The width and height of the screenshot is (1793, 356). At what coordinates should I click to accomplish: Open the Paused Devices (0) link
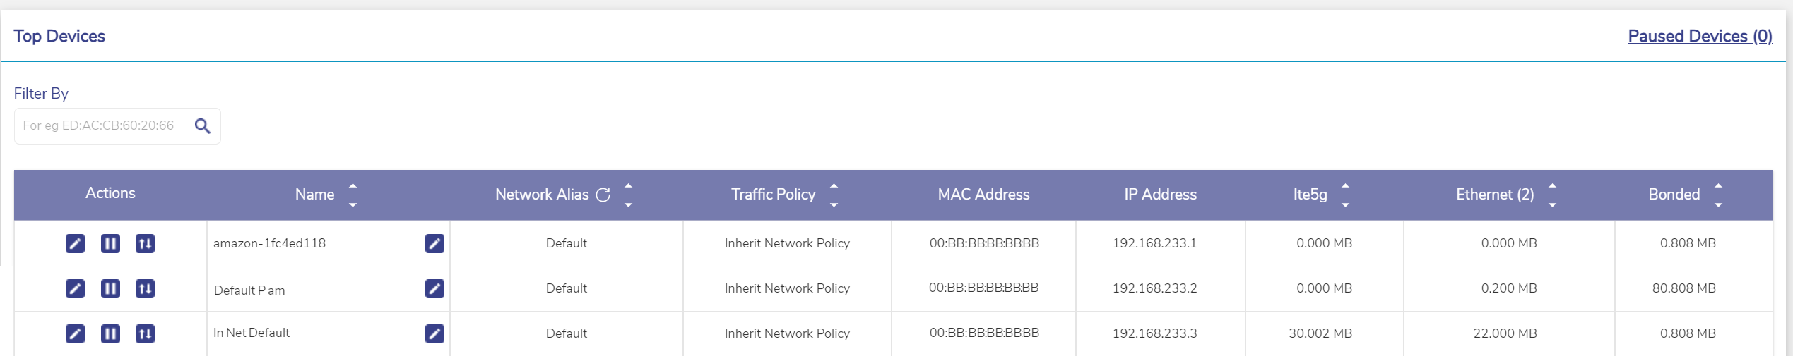tap(1700, 36)
